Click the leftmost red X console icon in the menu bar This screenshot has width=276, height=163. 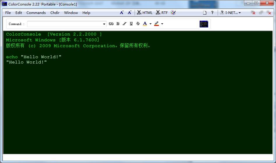coord(253,13)
